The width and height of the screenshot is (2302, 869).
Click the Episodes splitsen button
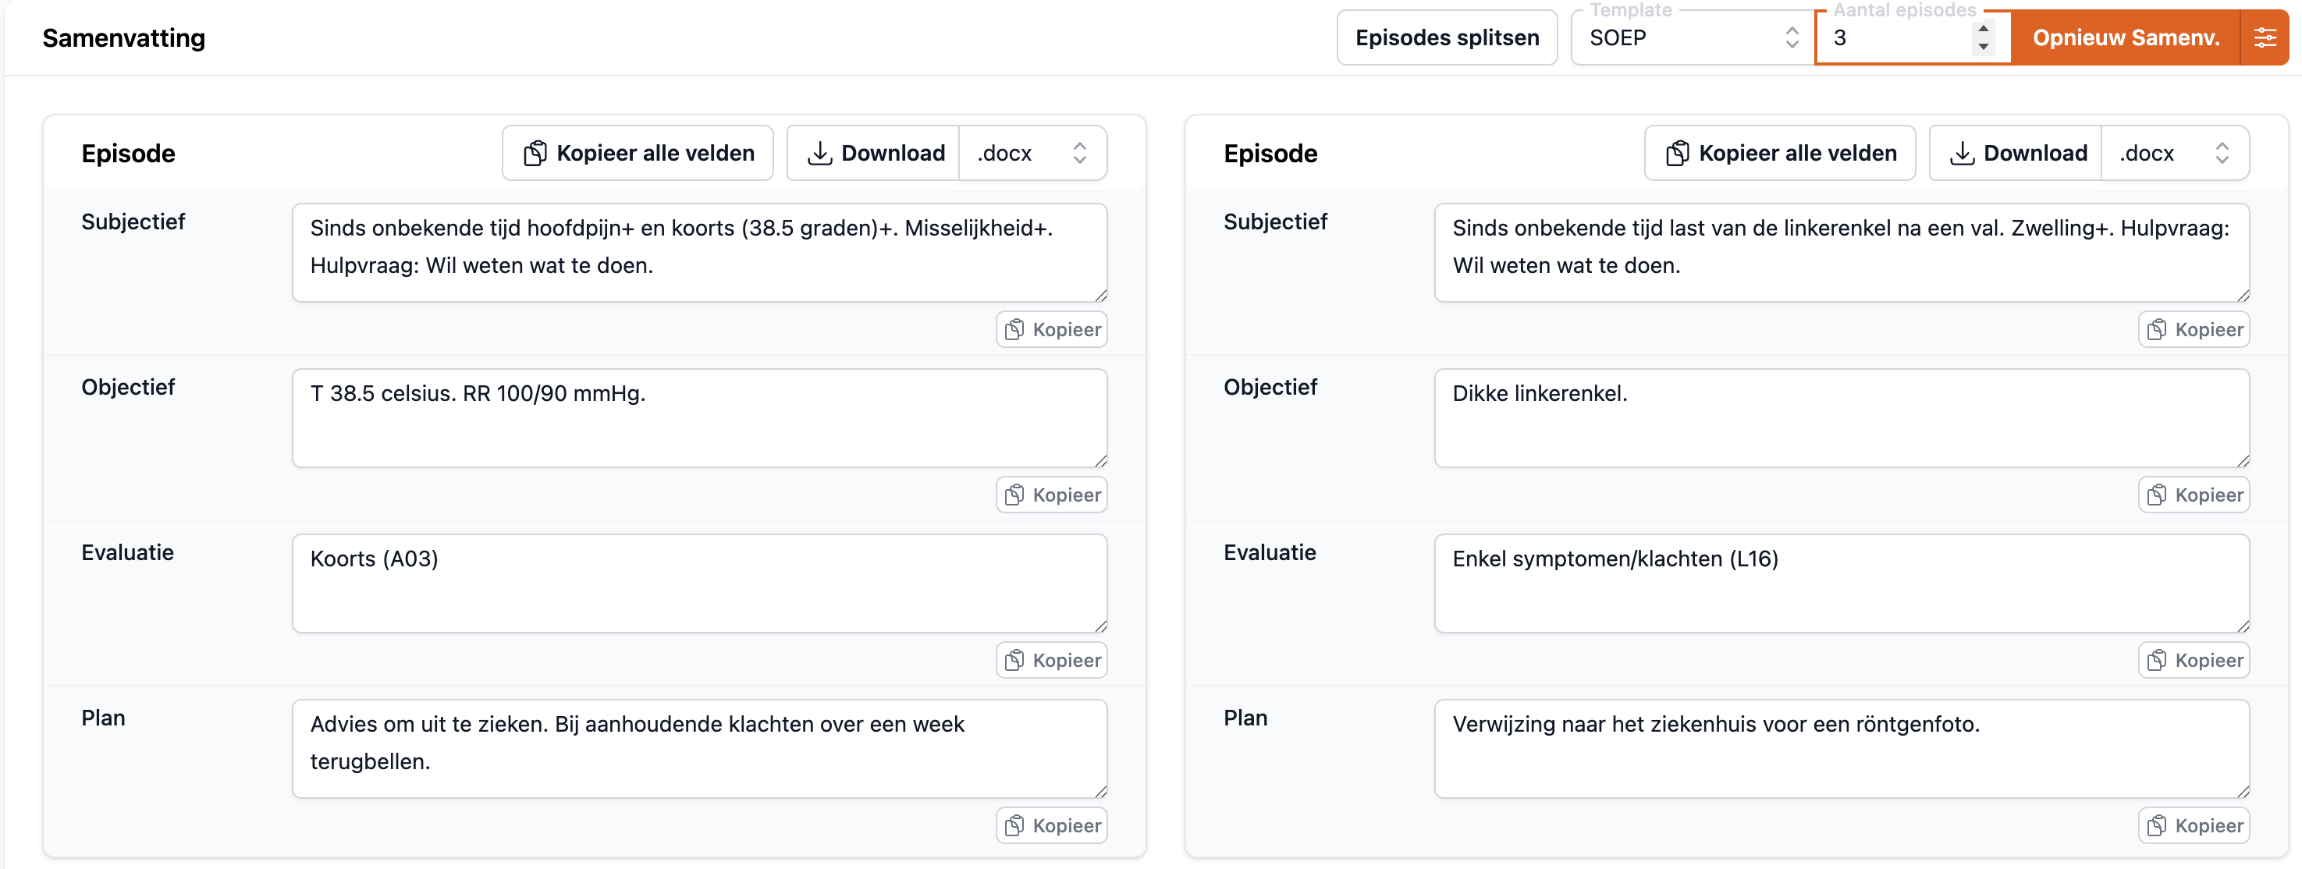point(1446,37)
